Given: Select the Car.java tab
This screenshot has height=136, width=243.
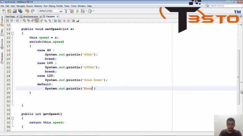Looking at the screenshot, I should click(x=50, y=17).
